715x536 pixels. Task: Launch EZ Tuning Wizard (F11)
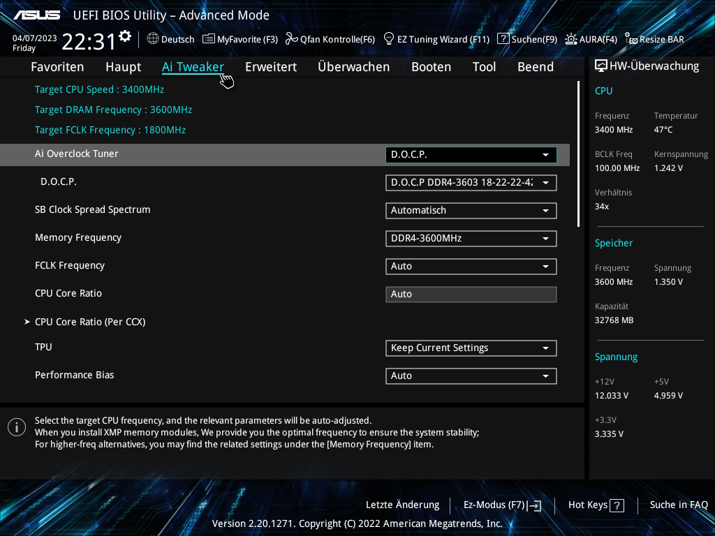[x=437, y=39]
